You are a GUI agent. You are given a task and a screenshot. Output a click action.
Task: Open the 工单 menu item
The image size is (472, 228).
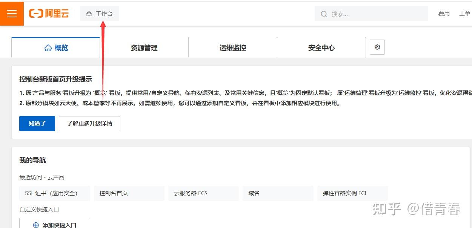(x=464, y=13)
